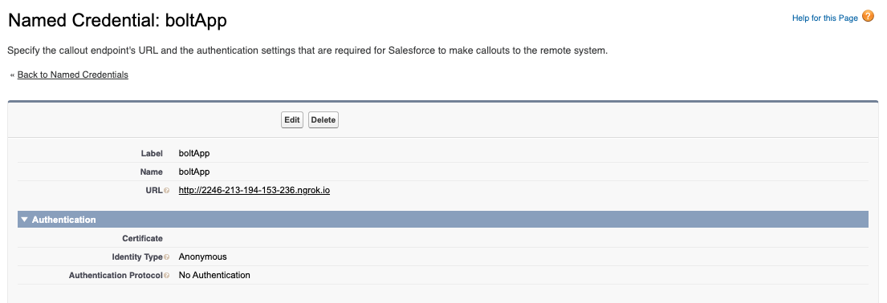Select the boltApp value in Label row
Viewport: 887px width, 303px height.
194,153
